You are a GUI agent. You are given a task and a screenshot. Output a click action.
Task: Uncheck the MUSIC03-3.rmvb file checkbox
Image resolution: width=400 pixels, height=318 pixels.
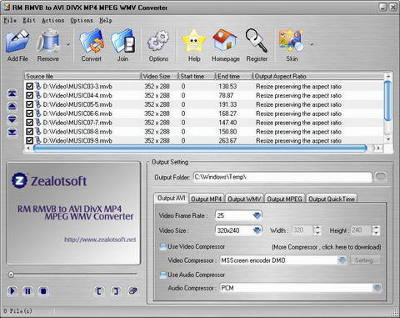29,86
